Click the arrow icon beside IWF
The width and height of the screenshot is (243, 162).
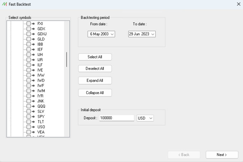pos(33,85)
